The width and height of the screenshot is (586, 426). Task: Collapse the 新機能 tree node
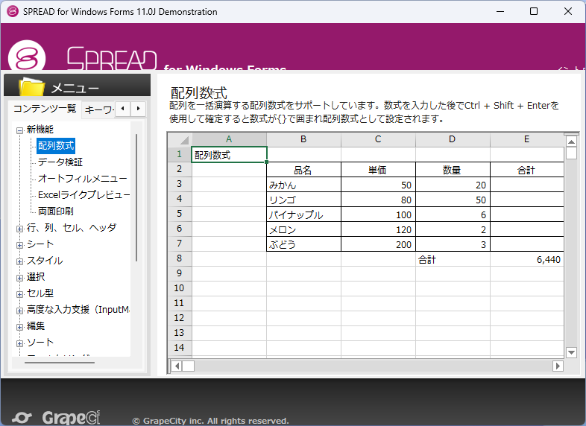click(20, 130)
